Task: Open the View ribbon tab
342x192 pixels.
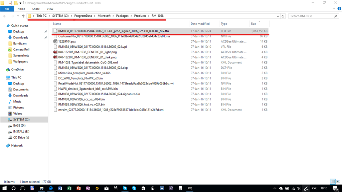Action: 50,9
